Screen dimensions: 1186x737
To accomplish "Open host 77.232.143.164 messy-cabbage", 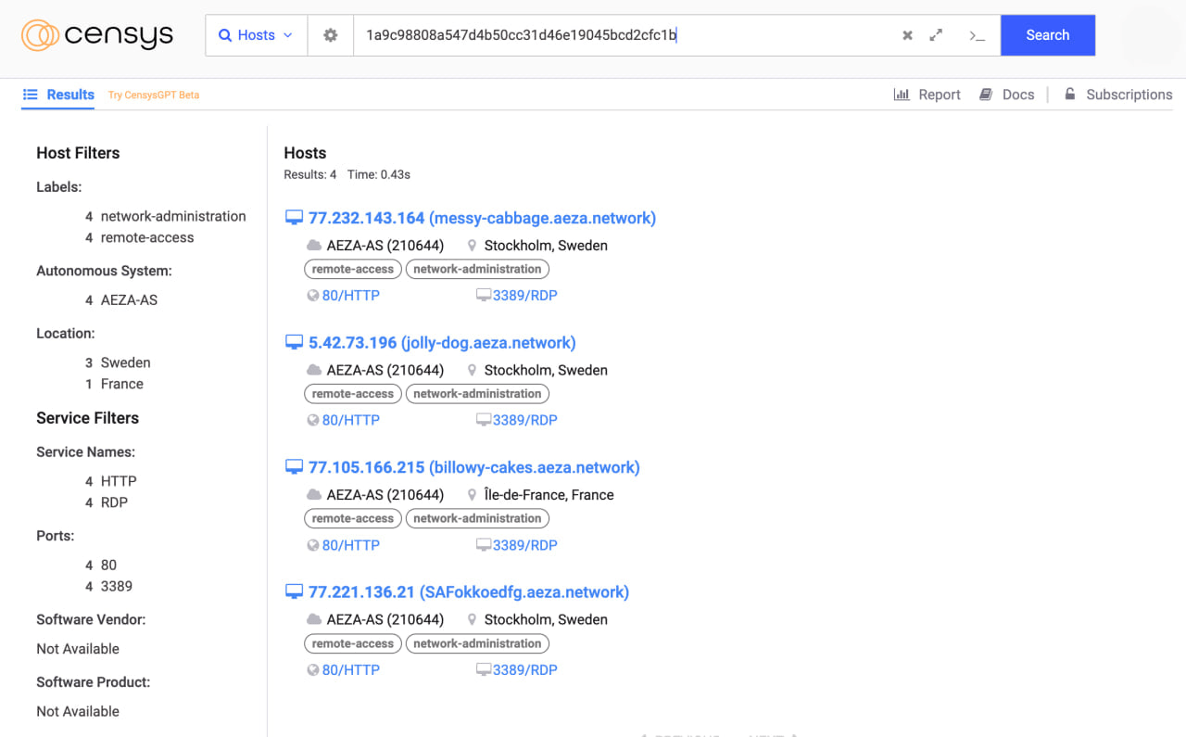I will [x=482, y=218].
